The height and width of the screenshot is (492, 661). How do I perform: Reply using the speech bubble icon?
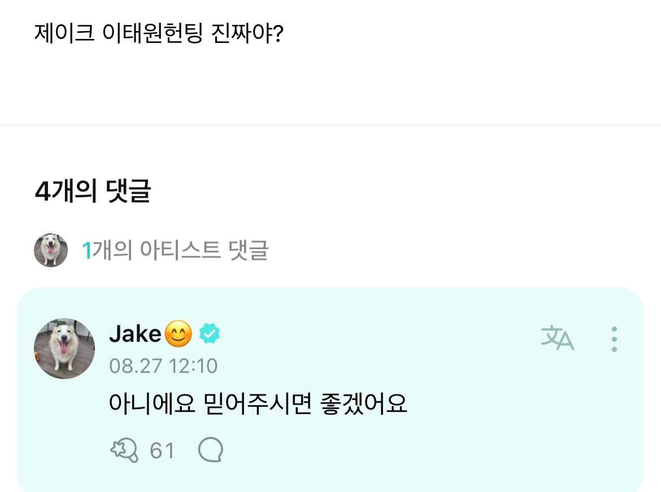[210, 450]
